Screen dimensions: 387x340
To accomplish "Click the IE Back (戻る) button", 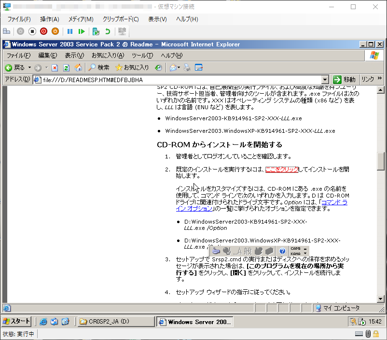I will 15,68.
